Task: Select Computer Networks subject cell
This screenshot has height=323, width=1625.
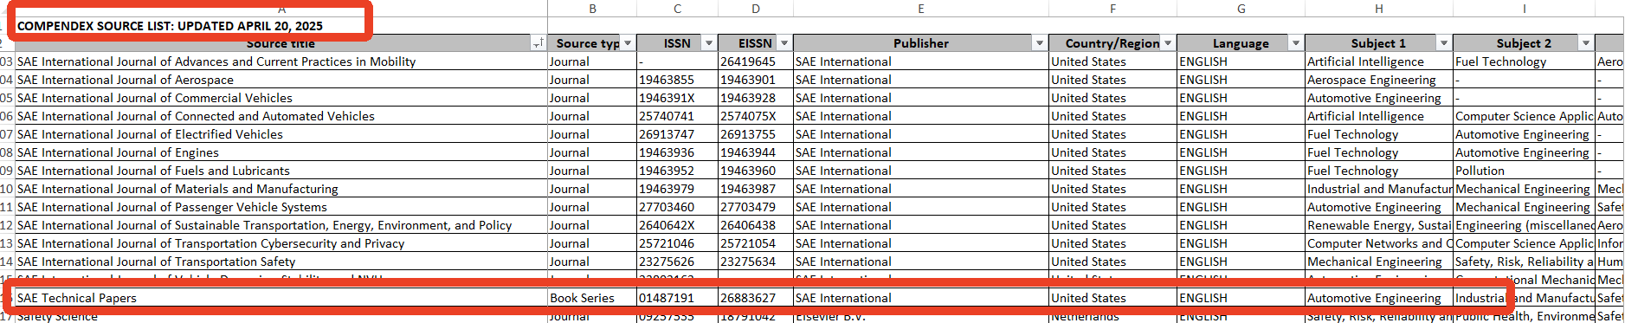Action: tap(1378, 243)
